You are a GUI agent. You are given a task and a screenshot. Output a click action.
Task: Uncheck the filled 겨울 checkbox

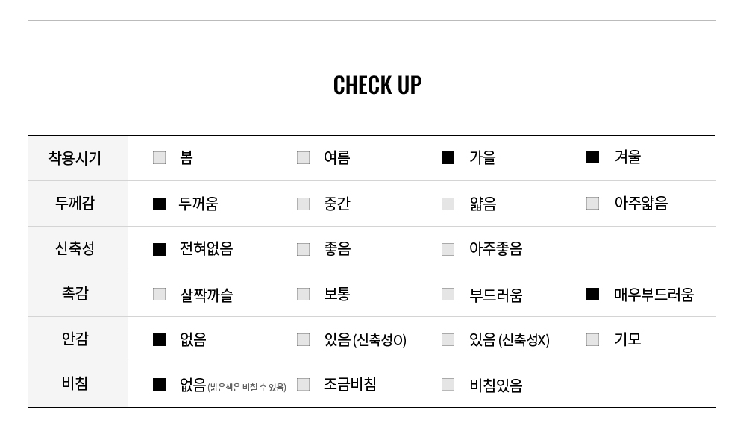tap(592, 157)
